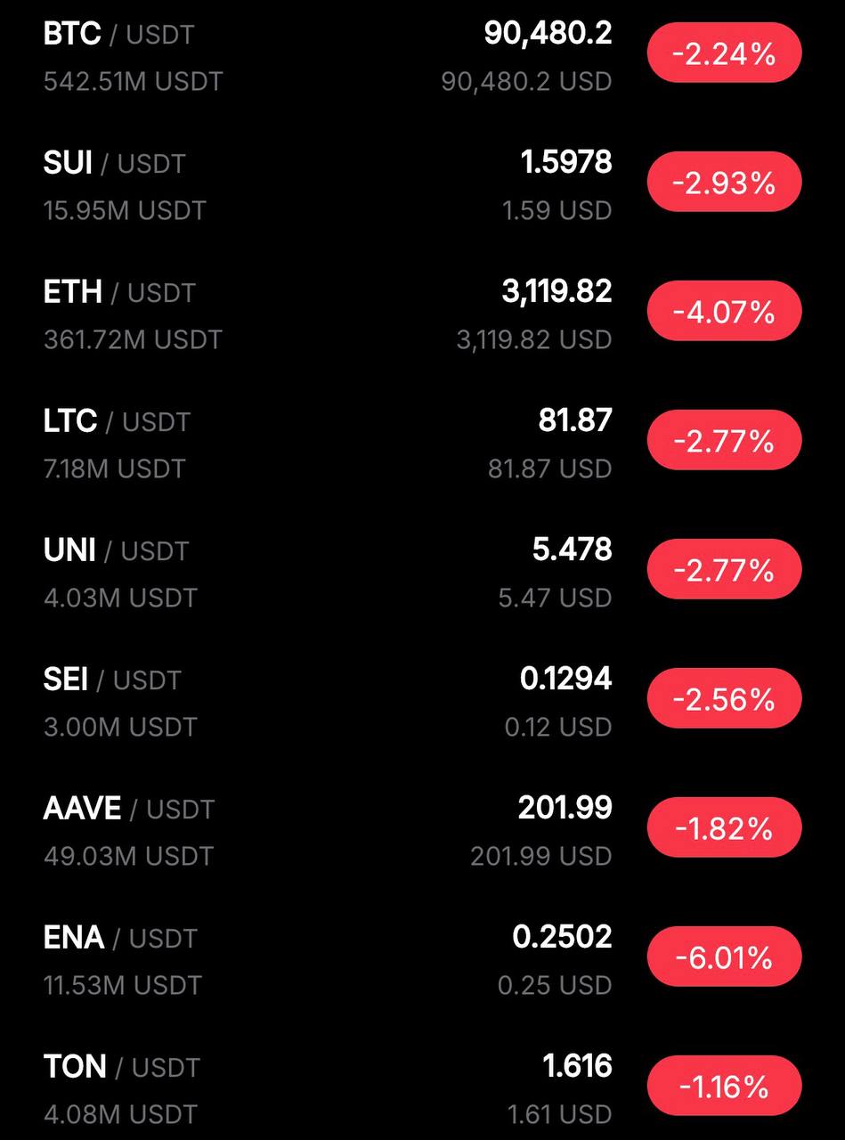Tap the TON -1.16% change badge

(x=724, y=1087)
